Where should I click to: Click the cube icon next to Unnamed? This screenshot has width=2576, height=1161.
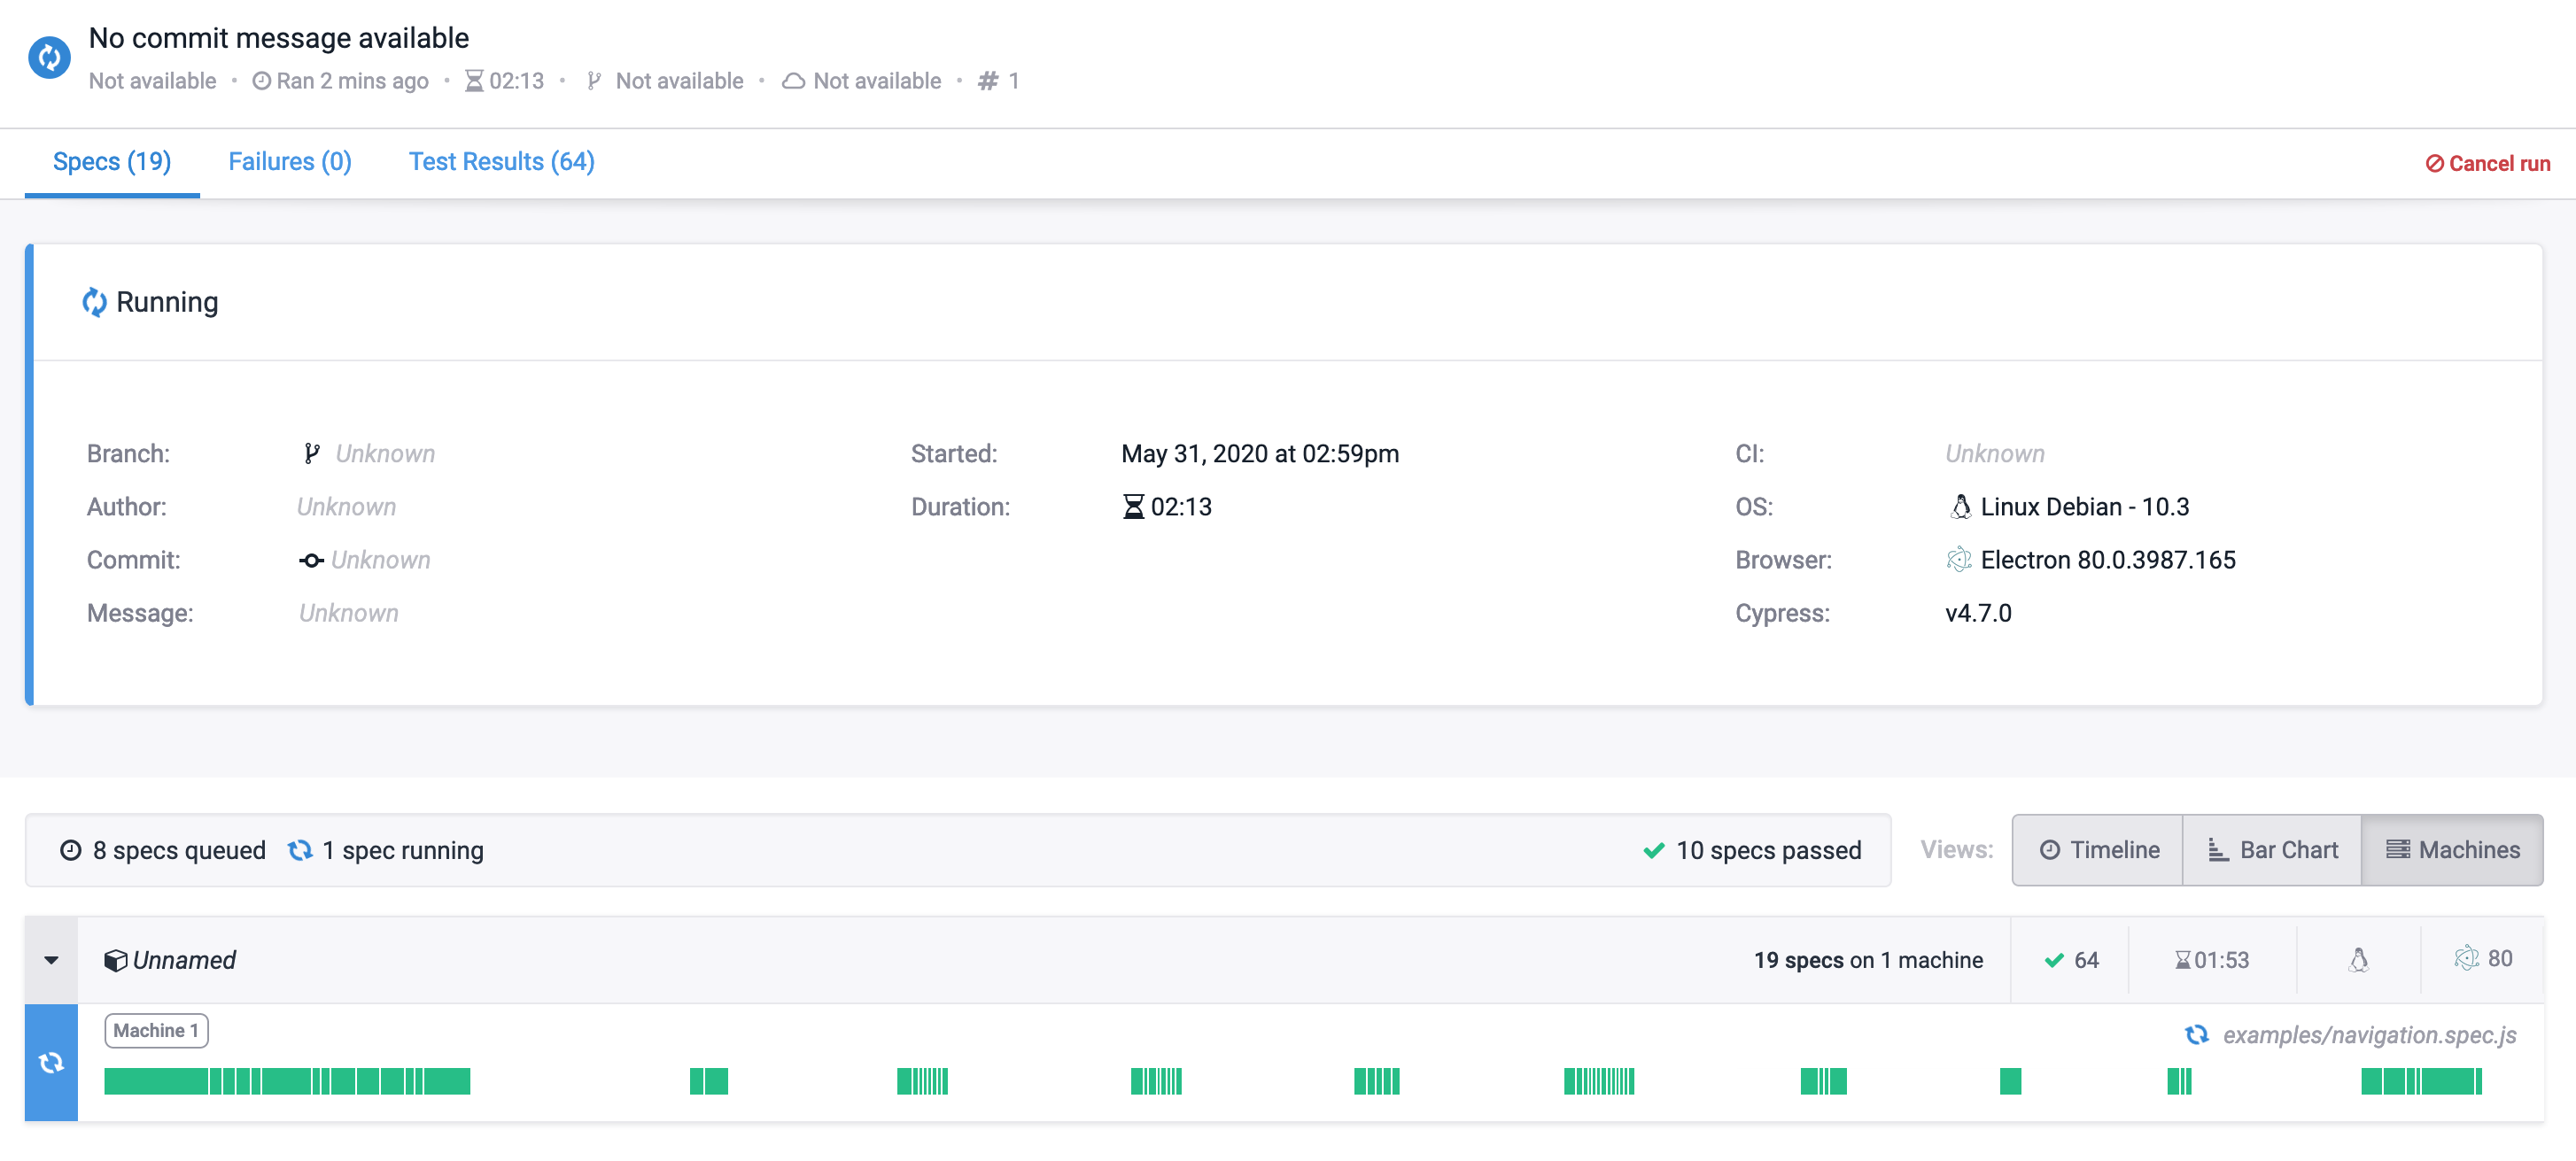coord(115,960)
